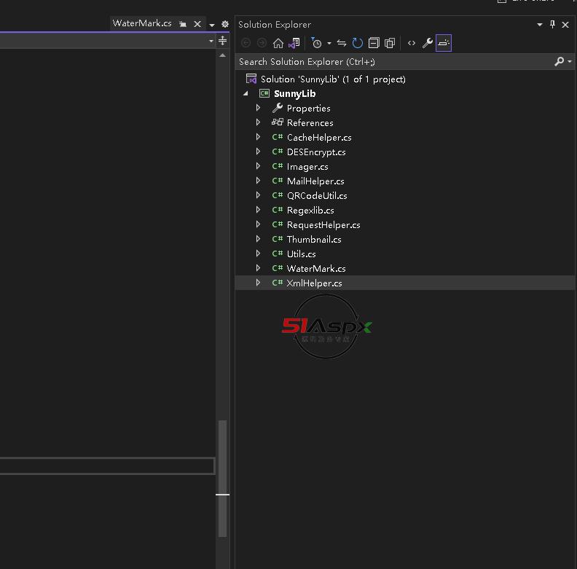Select Regexlib.cs file
The image size is (577, 569).
pyautogui.click(x=310, y=210)
